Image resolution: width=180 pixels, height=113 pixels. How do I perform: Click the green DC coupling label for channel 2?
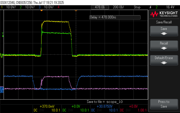click(x=64, y=110)
